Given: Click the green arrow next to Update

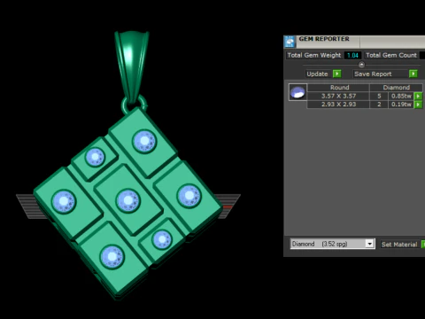Looking at the screenshot, I should pos(336,74).
